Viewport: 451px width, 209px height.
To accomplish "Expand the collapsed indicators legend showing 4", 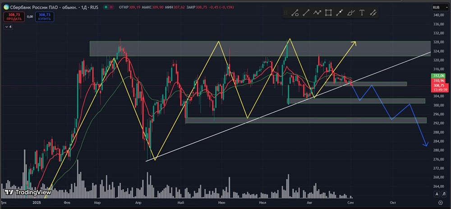I will (x=8, y=27).
